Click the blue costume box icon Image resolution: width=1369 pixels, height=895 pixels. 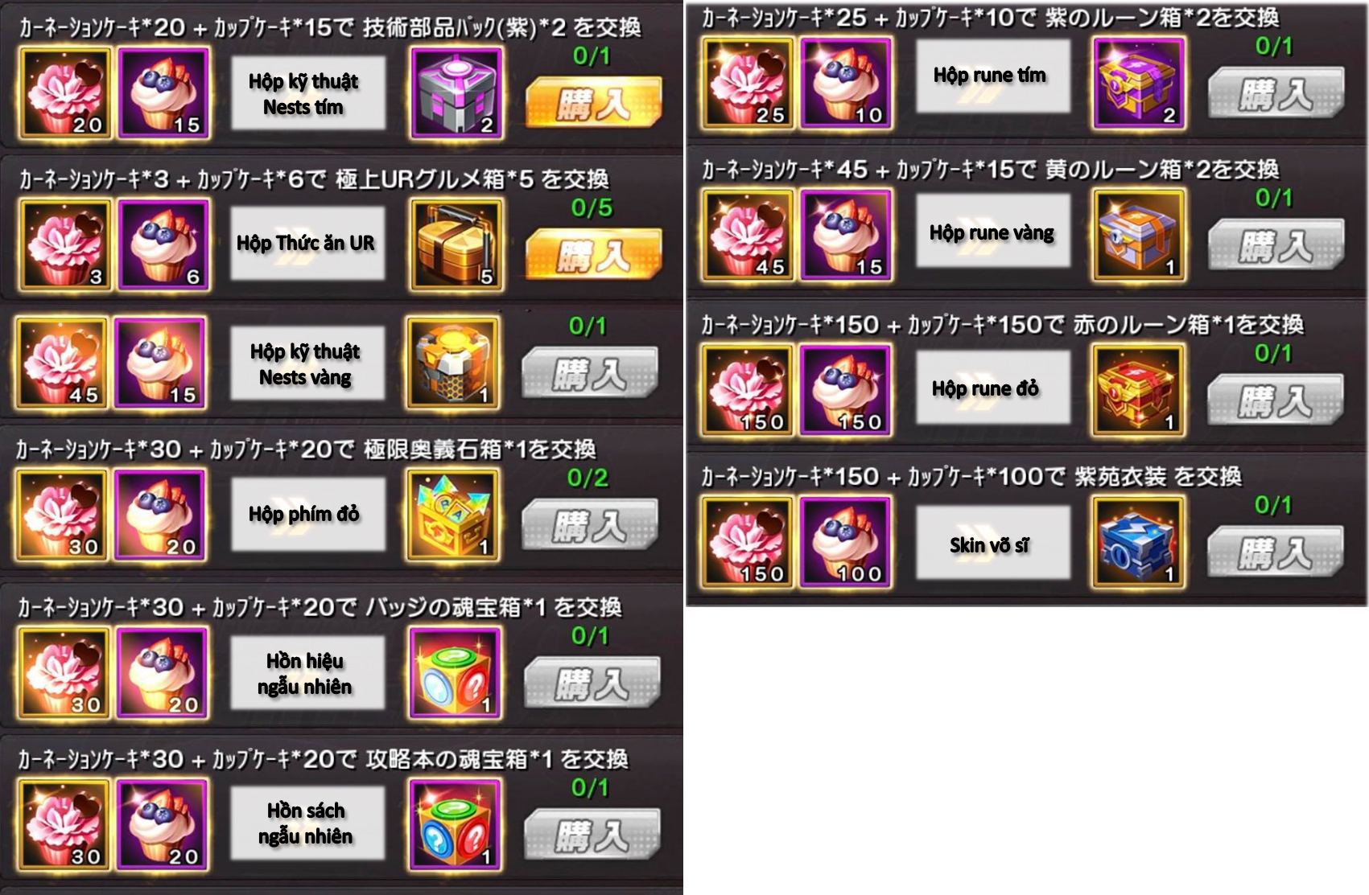tap(1139, 542)
